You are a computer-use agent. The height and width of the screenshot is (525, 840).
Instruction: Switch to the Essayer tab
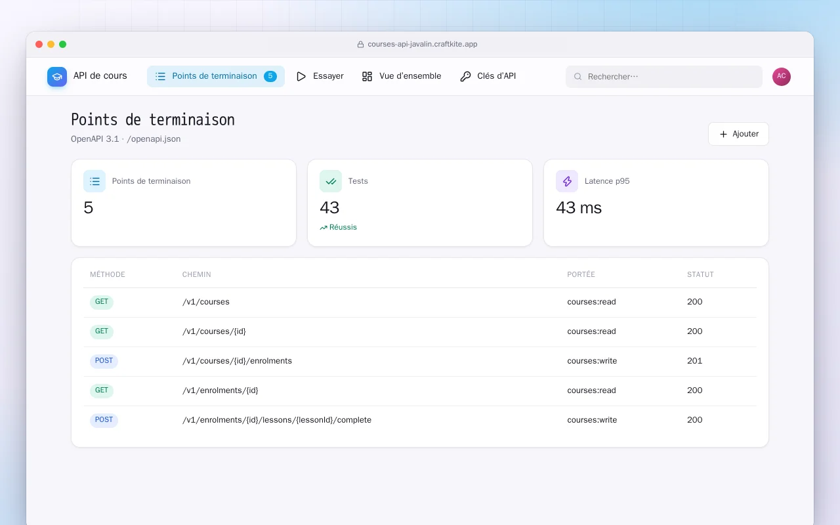pyautogui.click(x=320, y=76)
